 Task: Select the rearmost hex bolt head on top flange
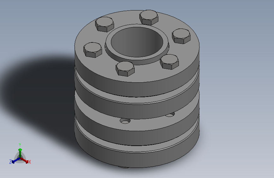tap(149, 17)
